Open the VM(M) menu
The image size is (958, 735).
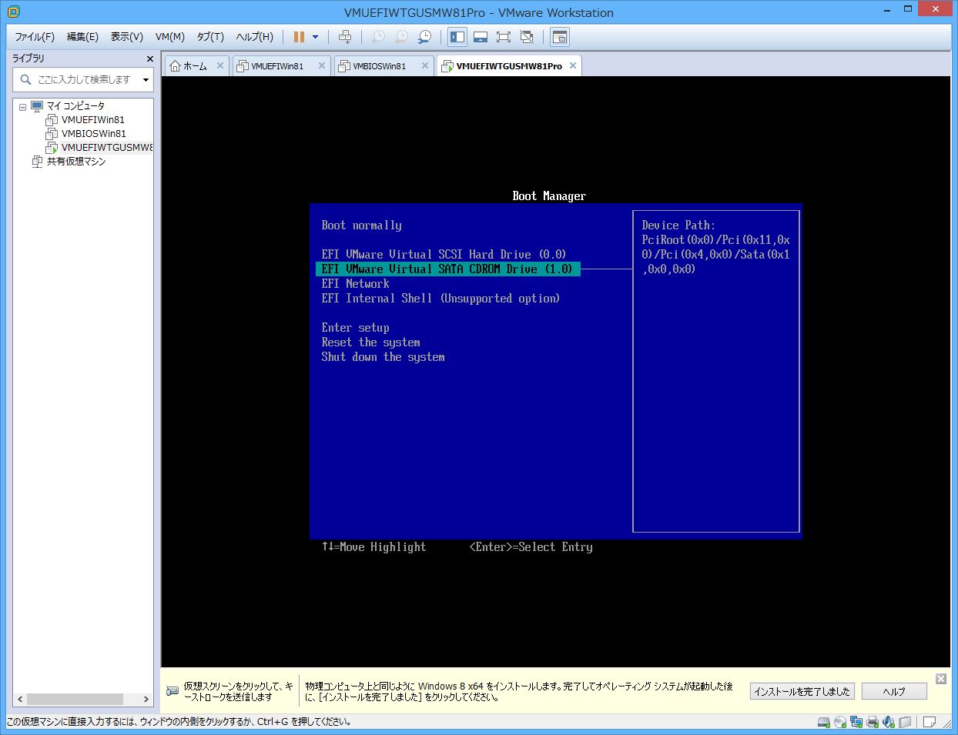click(170, 37)
